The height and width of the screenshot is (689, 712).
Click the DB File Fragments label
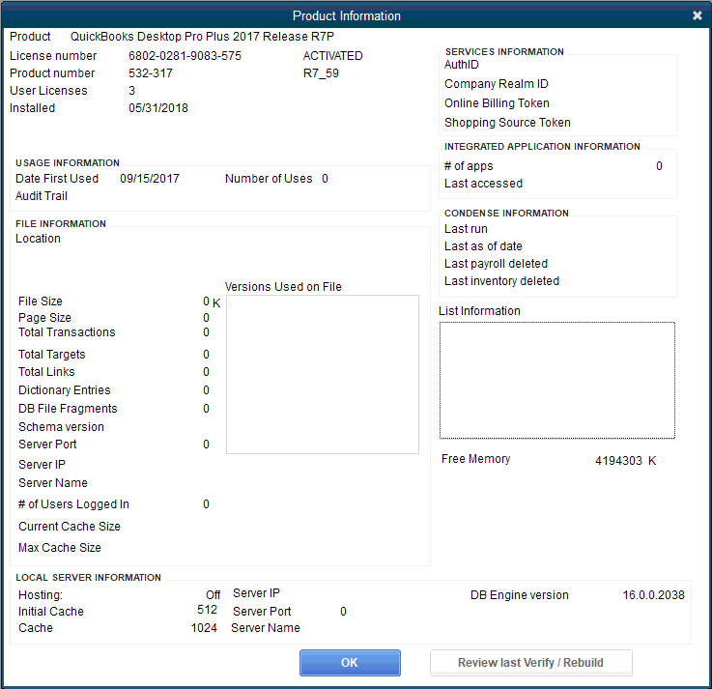pyautogui.click(x=68, y=409)
